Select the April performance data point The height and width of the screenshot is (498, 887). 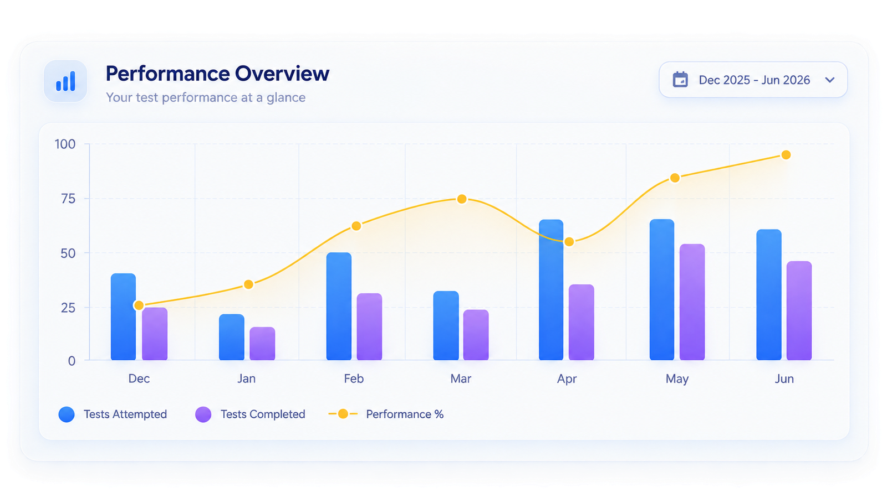tap(569, 242)
